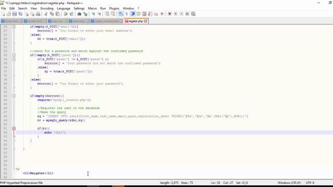Open the Settings menu
This screenshot has height=187, width=333.
click(x=79, y=8)
